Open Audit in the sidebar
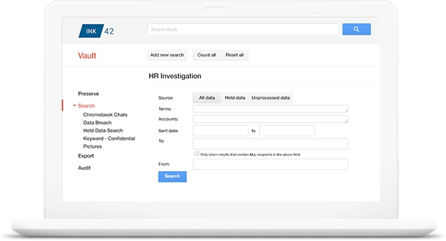 84,168
